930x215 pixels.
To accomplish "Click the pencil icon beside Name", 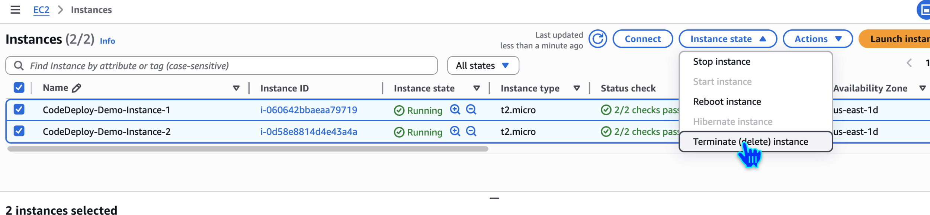I will coord(77,88).
